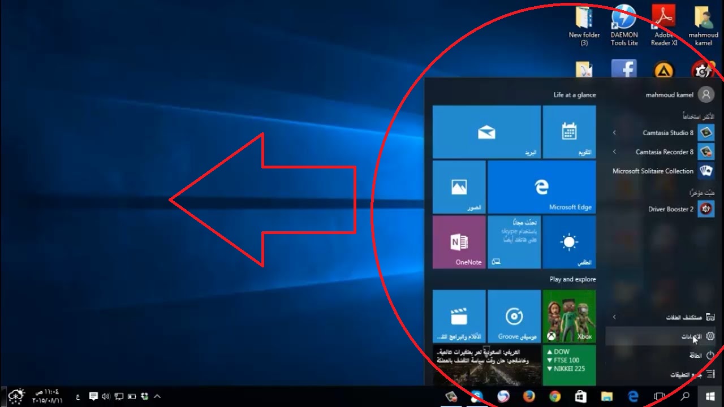The image size is (724, 407).
Task: Click the Windows Start button on taskbar
Action: point(710,396)
